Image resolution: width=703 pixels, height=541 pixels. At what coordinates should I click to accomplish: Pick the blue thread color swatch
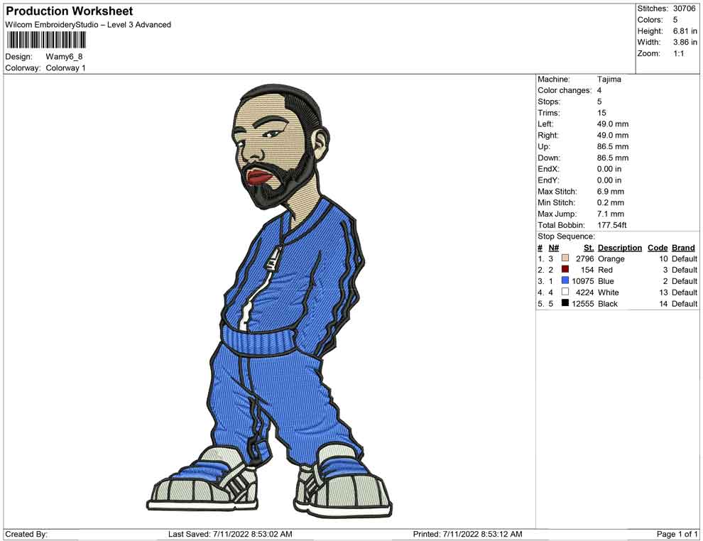click(565, 281)
